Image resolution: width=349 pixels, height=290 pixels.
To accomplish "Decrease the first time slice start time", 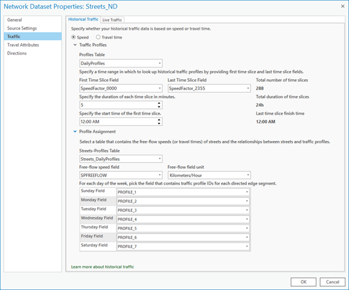I will 159,124.
